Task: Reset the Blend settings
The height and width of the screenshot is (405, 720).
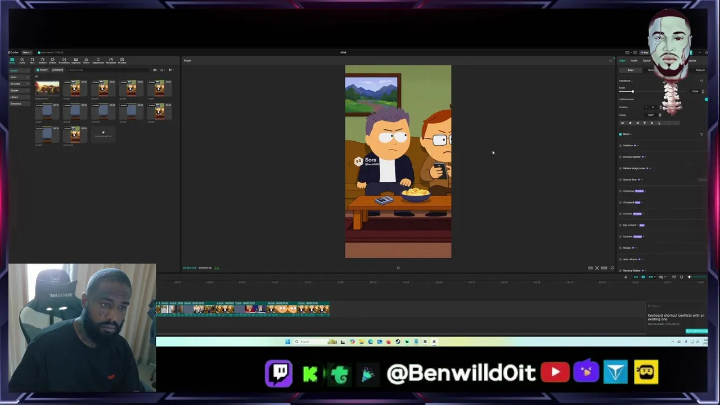Action: coord(701,134)
